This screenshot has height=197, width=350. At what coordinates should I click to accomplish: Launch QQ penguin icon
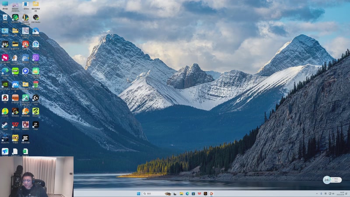(x=5, y=98)
